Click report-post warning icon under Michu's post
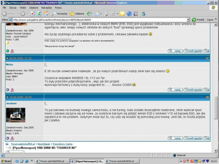 [12, 90]
